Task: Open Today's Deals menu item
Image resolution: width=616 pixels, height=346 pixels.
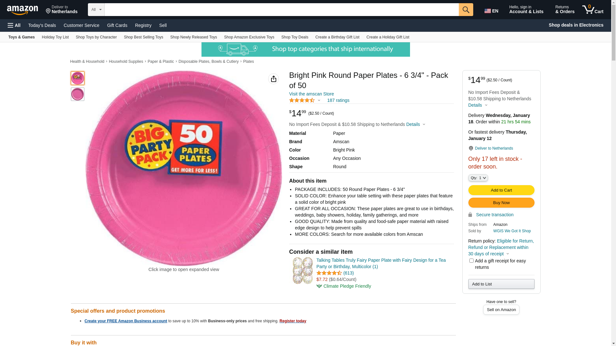Action: point(42,25)
